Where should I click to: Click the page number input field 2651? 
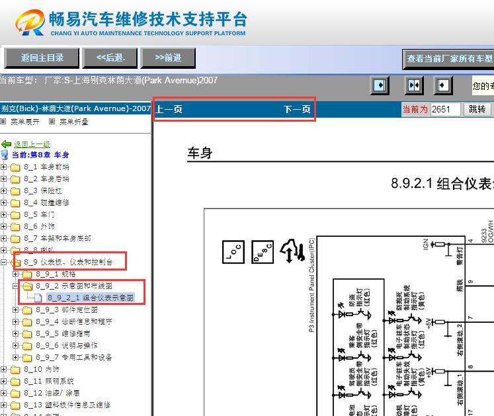[446, 109]
